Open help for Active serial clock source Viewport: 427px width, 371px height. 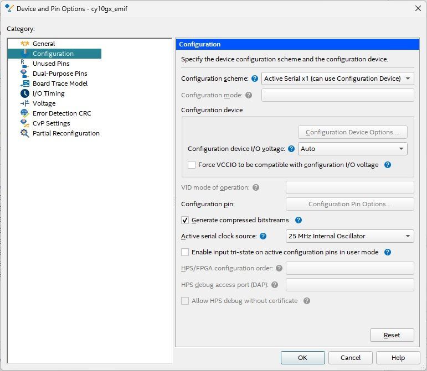coord(263,236)
